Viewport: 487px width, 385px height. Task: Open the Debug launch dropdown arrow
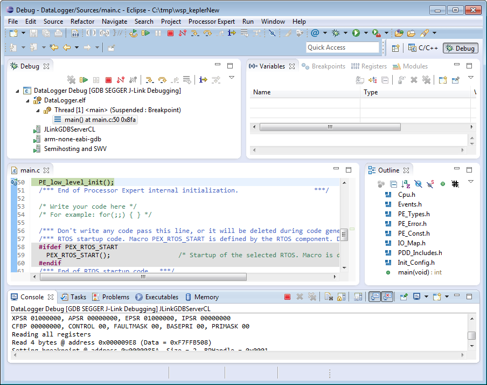point(345,33)
